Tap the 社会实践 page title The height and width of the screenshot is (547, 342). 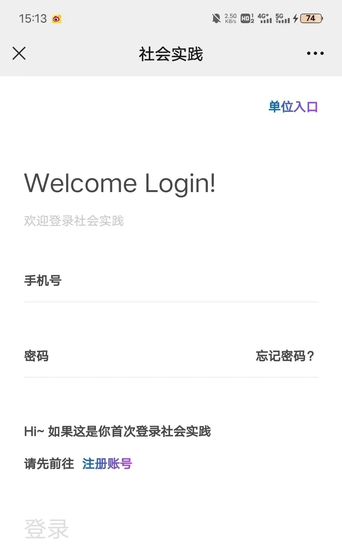pos(171,54)
